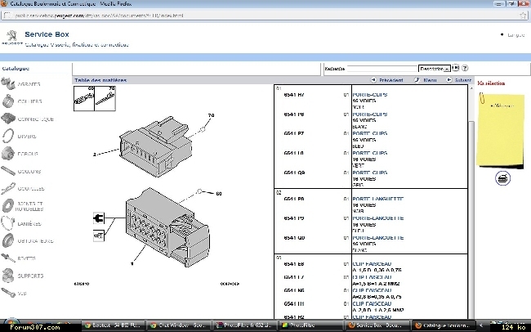Click the Service Box title
531x332 pixels.
click(x=47, y=34)
